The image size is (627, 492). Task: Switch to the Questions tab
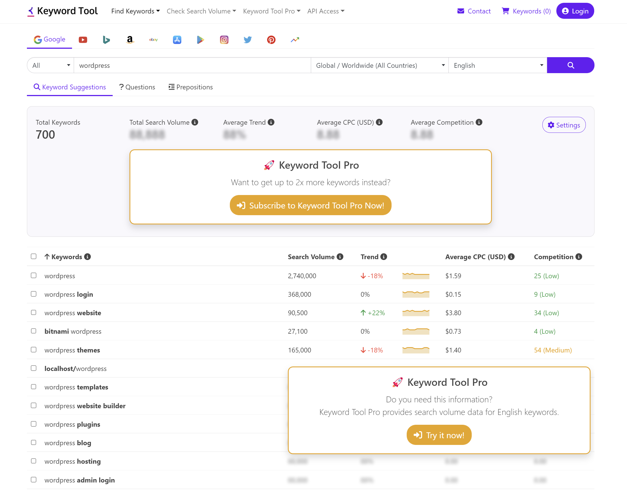click(x=137, y=87)
